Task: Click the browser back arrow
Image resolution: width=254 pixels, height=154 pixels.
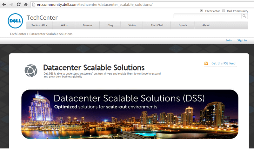Action: tap(4, 4)
